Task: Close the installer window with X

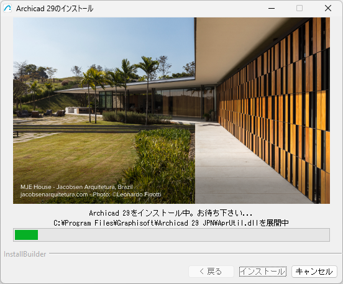Action: (328, 8)
